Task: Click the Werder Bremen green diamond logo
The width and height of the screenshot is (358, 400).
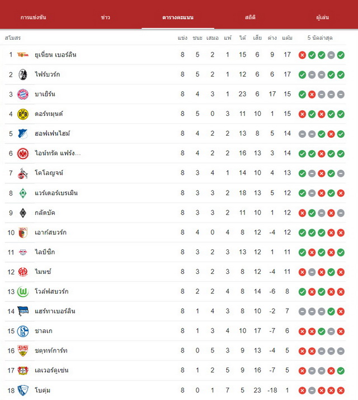Action: point(23,193)
